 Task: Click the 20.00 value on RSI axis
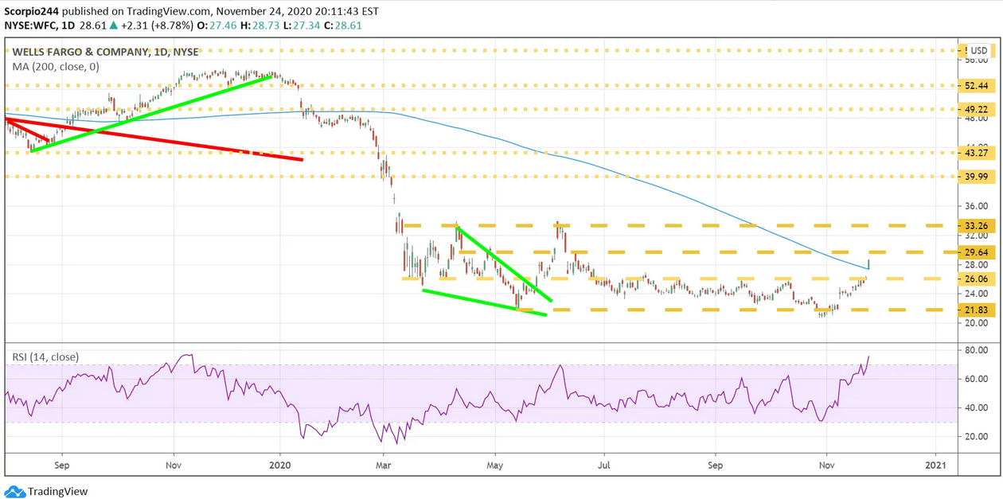(x=976, y=436)
